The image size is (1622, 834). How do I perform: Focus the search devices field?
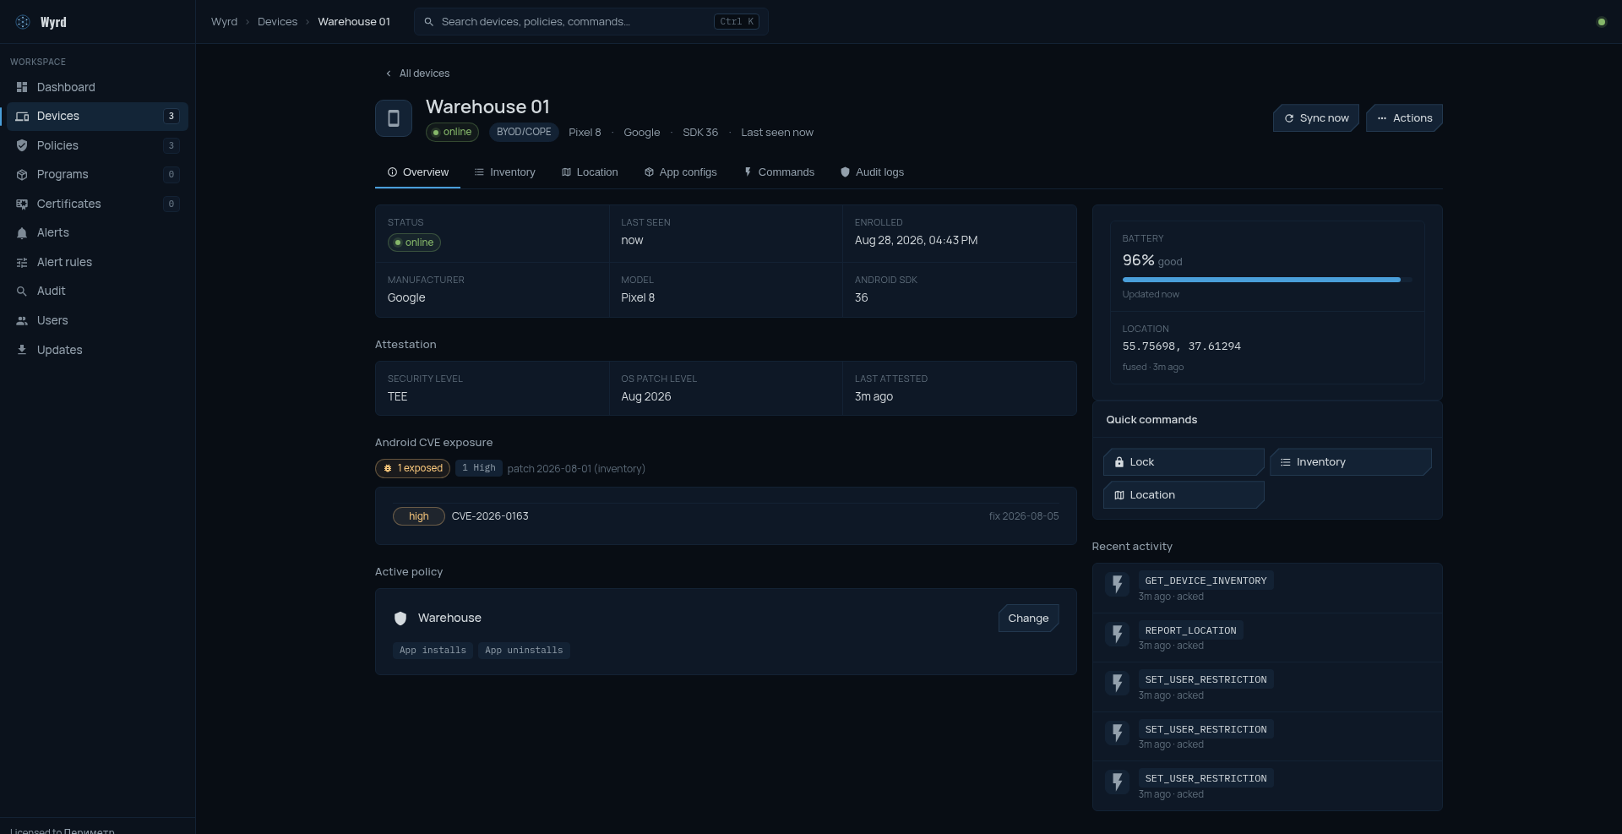click(591, 22)
